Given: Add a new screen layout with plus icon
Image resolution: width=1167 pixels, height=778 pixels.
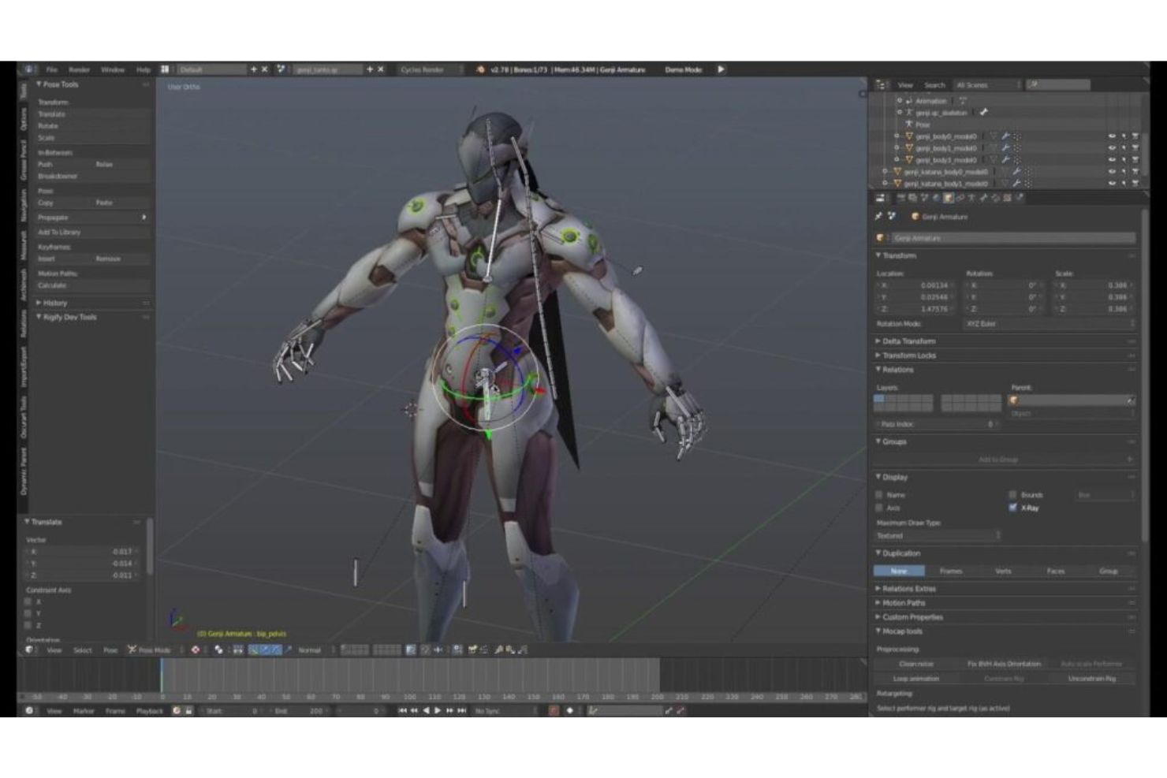Looking at the screenshot, I should [x=253, y=69].
